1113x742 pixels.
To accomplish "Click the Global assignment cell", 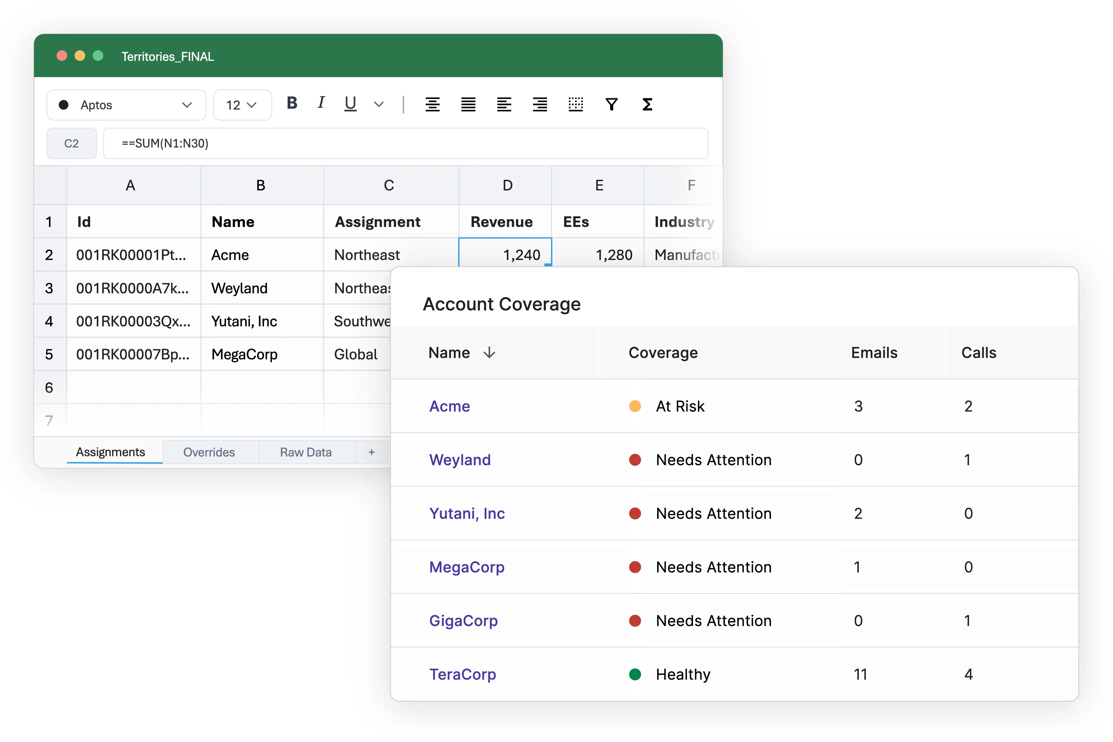I will tap(357, 354).
